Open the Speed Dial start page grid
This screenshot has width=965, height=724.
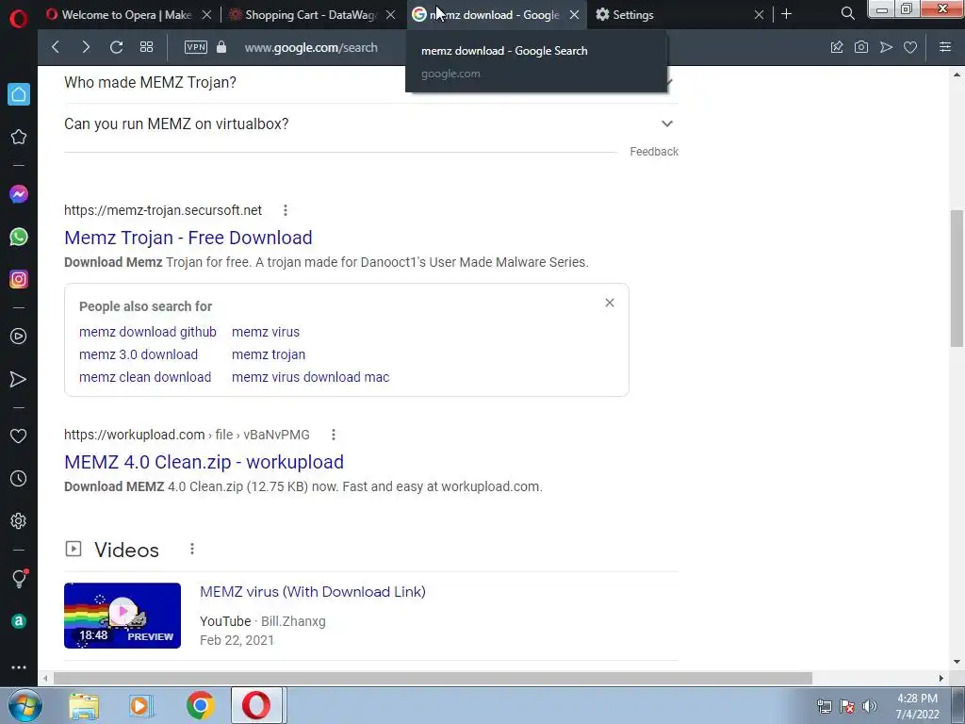click(146, 47)
